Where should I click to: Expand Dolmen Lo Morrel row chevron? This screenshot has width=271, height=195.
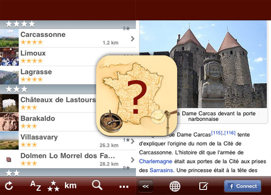[133, 160]
